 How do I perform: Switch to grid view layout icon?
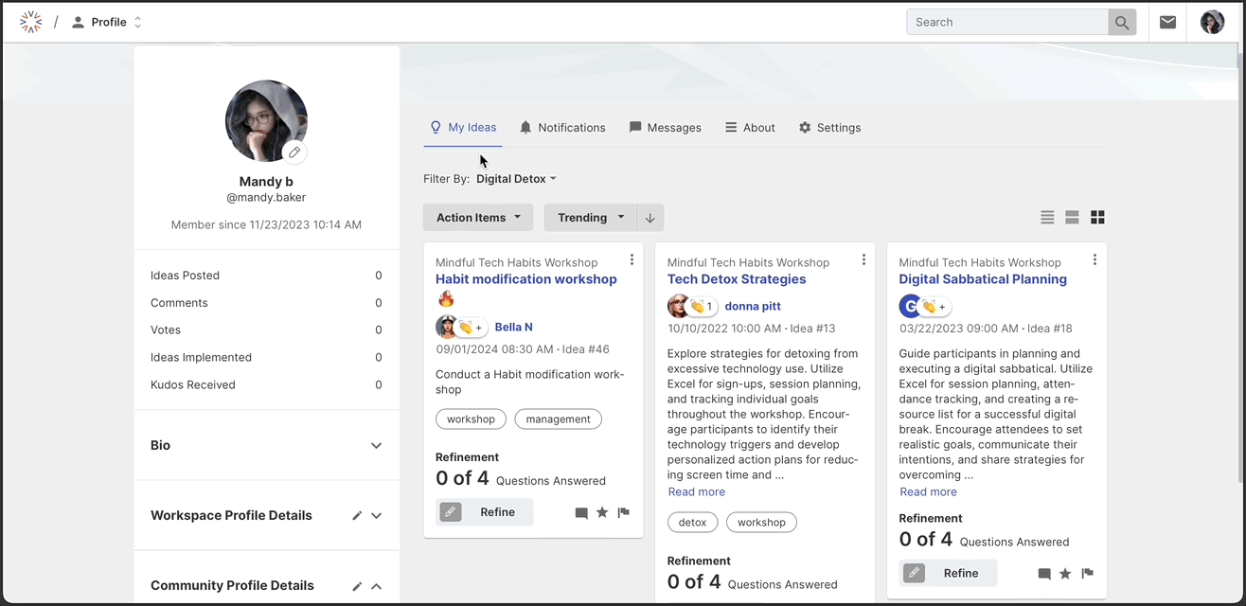pyautogui.click(x=1097, y=218)
